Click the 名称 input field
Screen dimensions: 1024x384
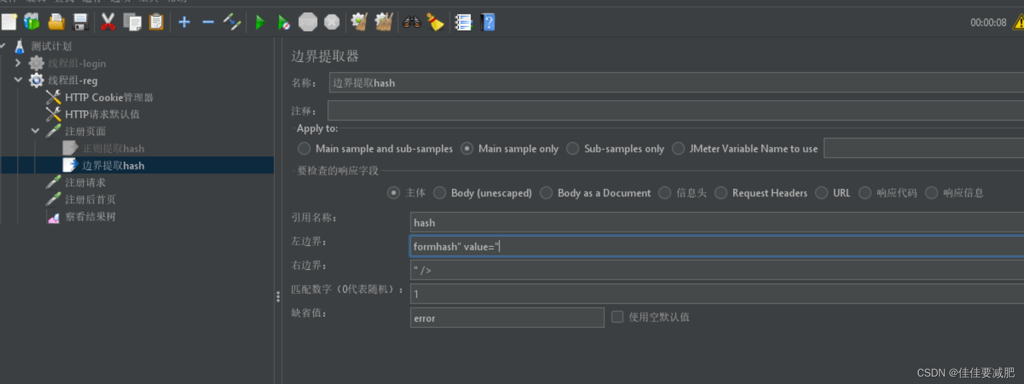[676, 83]
